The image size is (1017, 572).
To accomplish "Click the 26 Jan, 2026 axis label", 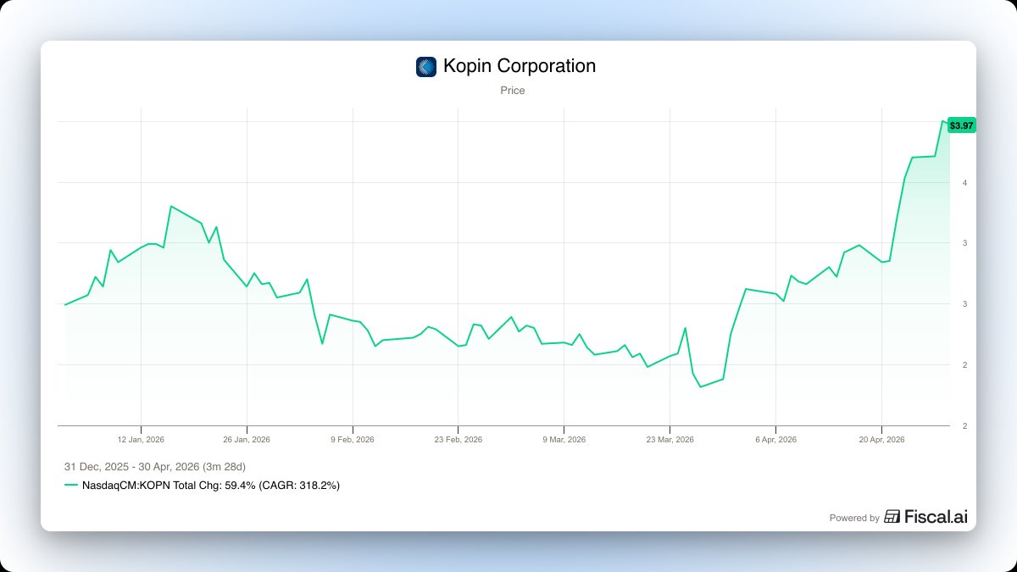I will [247, 440].
